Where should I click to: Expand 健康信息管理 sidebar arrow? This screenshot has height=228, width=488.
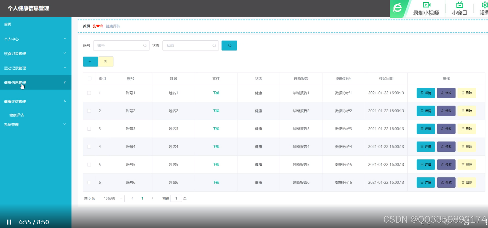(65, 82)
